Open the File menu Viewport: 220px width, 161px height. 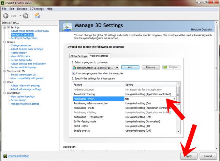pyautogui.click(x=4, y=9)
